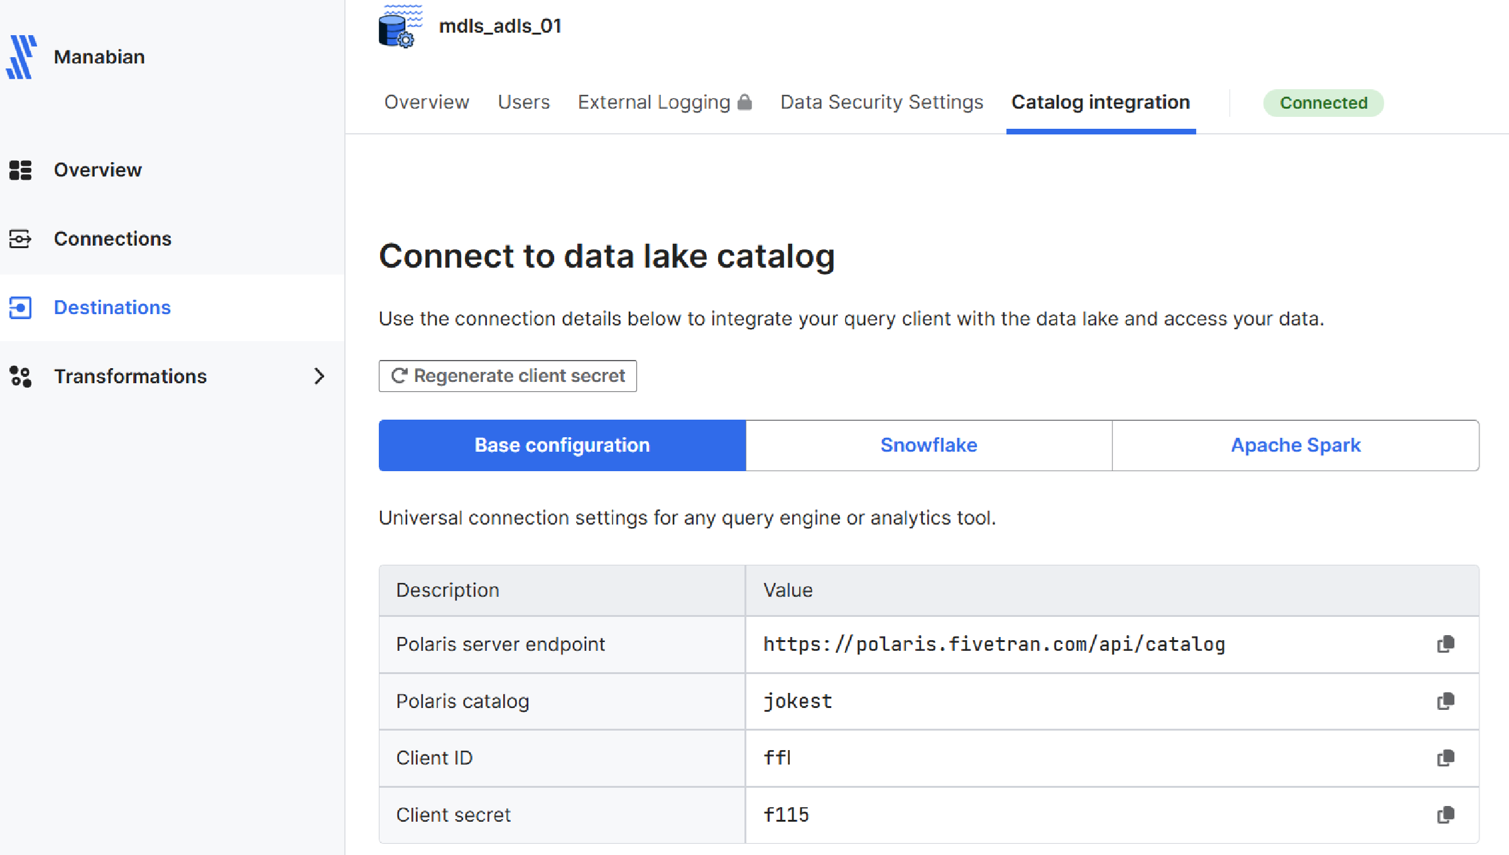Click the Overview dashboard icon in sidebar

coord(21,170)
